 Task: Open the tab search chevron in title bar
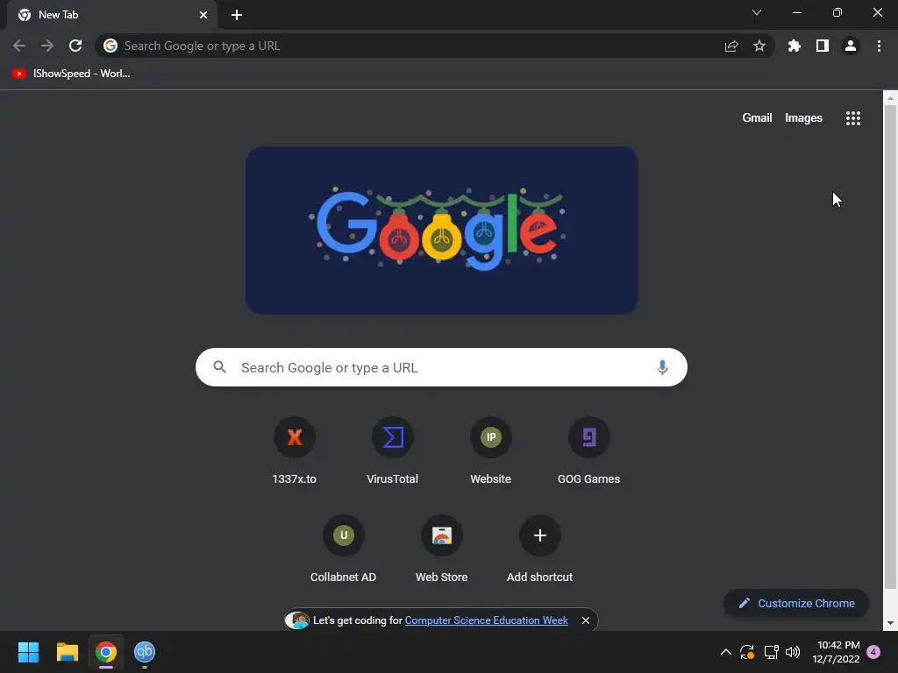pos(757,12)
